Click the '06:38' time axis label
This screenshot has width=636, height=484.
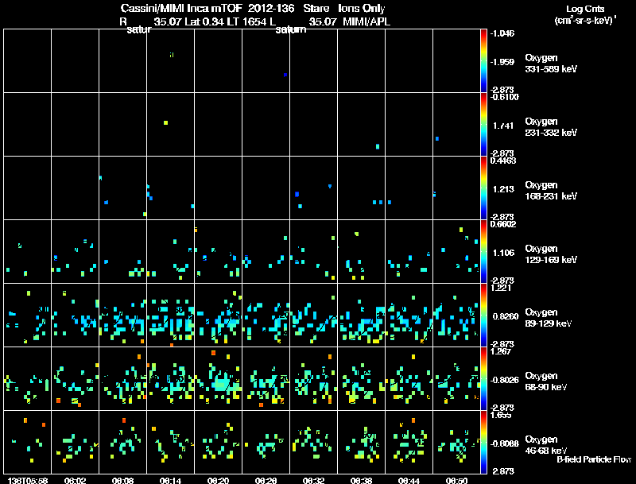[362, 480]
